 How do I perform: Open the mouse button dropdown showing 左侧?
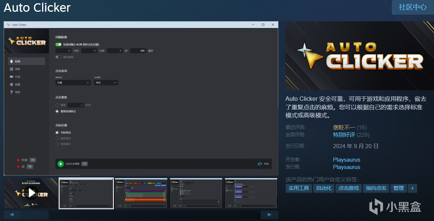click(x=73, y=82)
